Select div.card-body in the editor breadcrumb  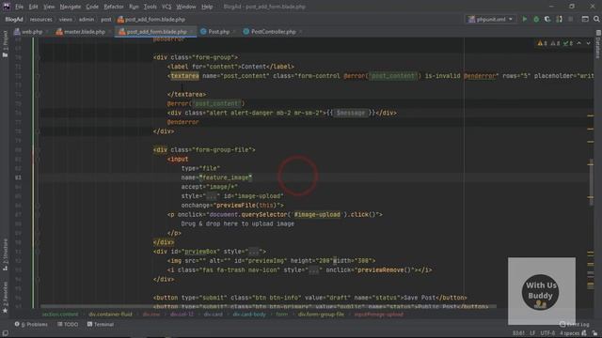249,315
